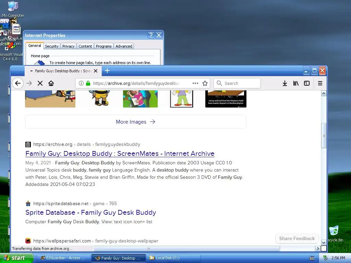Open the hamburger application menu
This screenshot has height=263, width=351.
(x=320, y=84)
